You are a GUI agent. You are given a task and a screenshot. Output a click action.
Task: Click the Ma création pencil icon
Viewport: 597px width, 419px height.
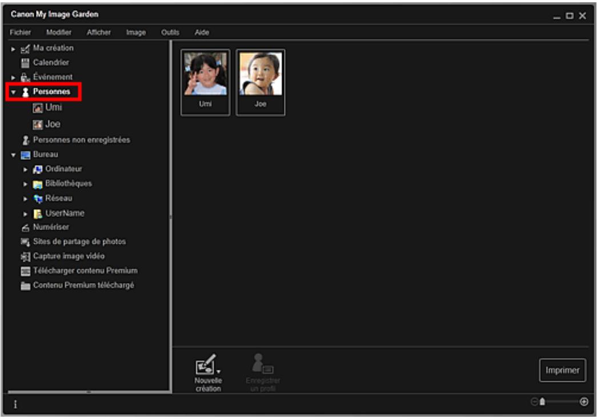coord(25,49)
